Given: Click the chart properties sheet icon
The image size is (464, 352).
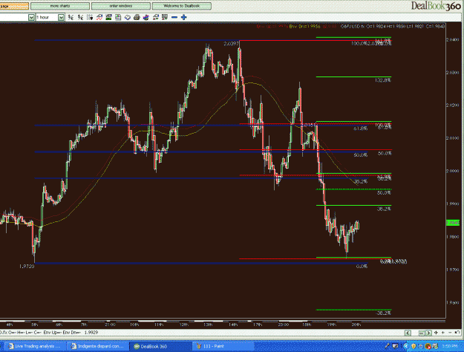Looking at the screenshot, I should coord(118,18).
